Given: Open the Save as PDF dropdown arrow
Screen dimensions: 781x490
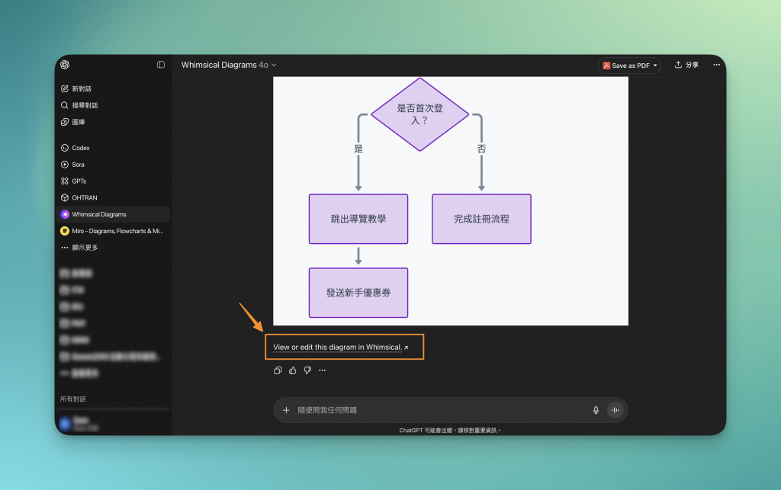Looking at the screenshot, I should pos(655,66).
